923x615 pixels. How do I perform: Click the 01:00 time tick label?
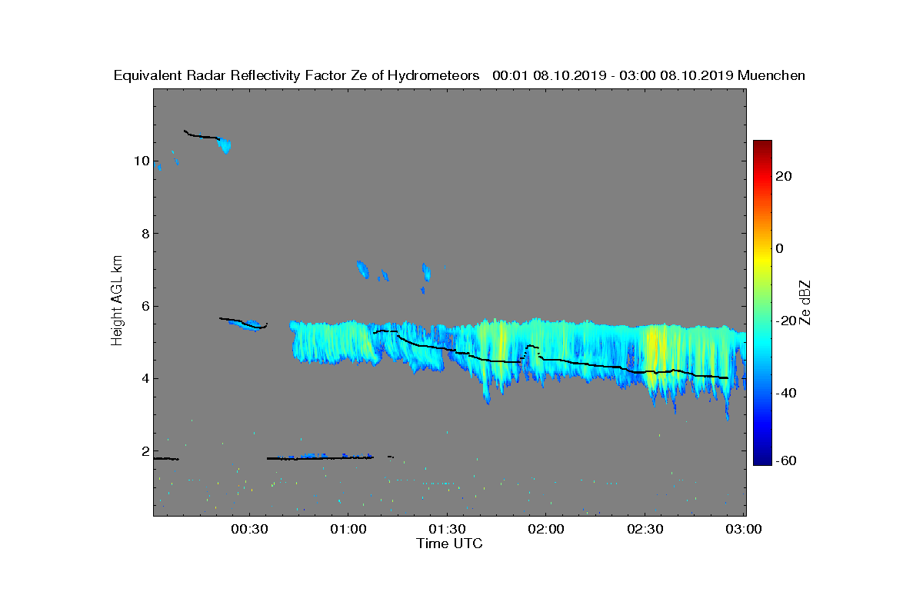pos(348,530)
